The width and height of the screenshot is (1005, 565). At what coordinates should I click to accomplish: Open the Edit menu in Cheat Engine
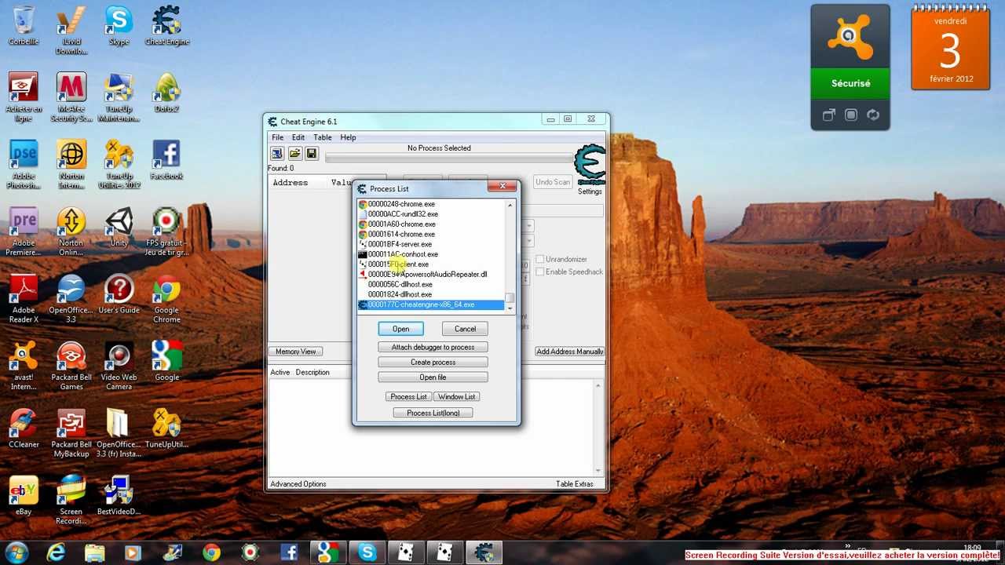coord(298,137)
